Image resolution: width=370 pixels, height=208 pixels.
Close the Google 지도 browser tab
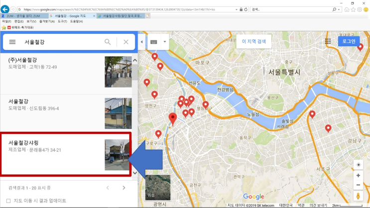coord(94,16)
